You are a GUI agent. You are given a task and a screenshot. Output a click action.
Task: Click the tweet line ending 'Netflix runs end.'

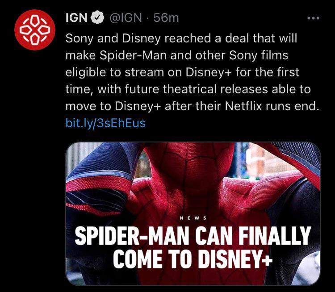click(x=192, y=106)
